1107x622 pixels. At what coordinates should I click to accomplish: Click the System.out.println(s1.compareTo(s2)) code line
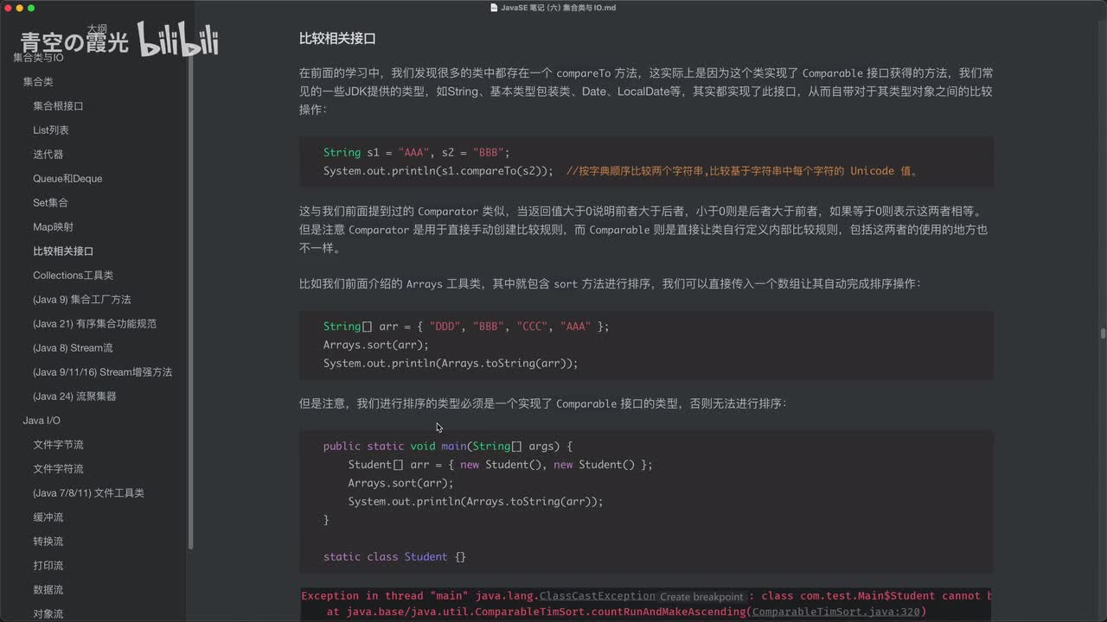438,171
